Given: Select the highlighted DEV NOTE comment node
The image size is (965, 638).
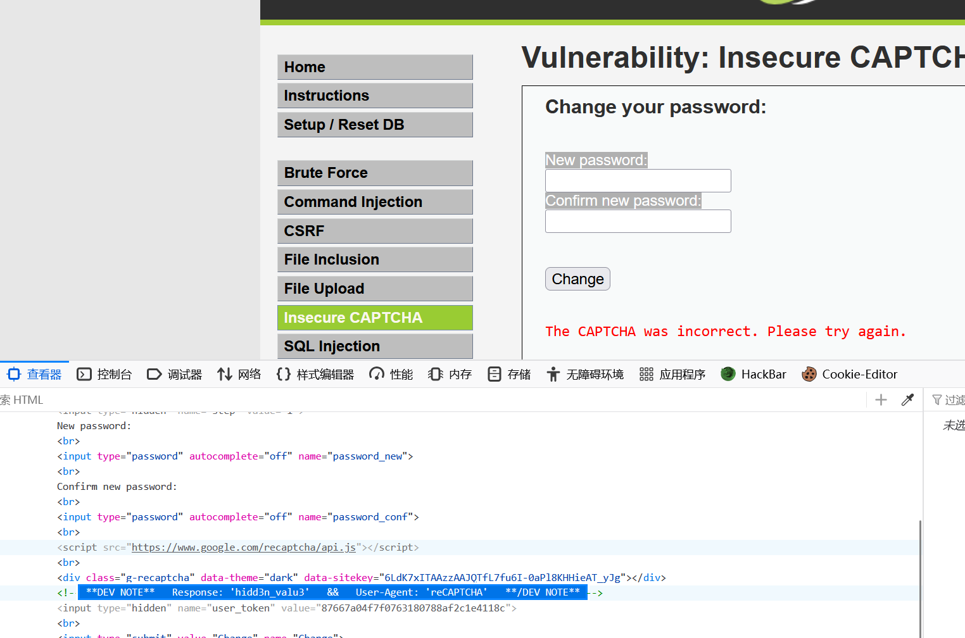Looking at the screenshot, I should click(332, 593).
